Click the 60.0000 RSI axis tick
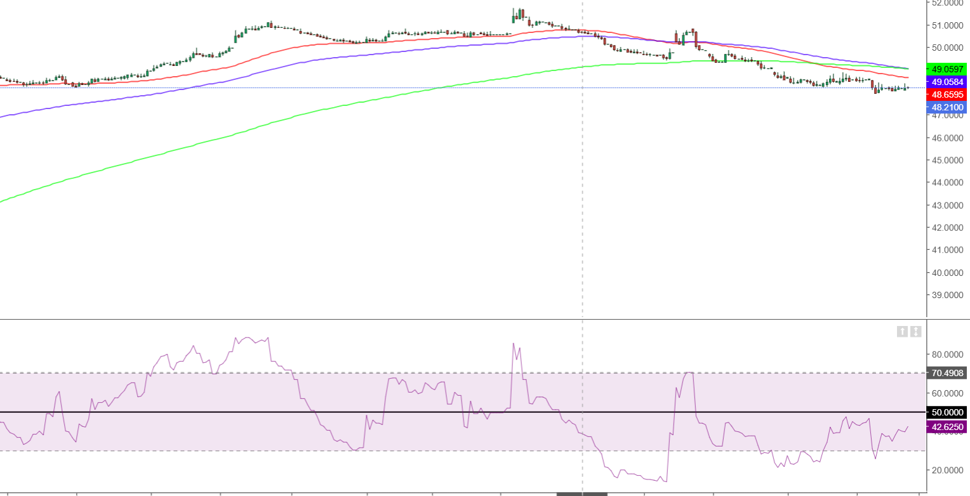 [946, 393]
